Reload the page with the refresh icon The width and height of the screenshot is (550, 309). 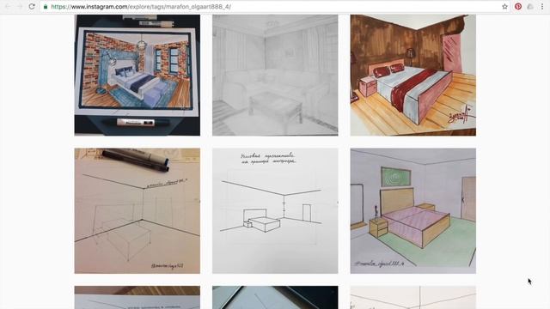click(32, 6)
